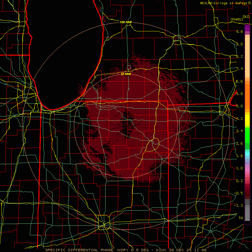
Task: Click the 6.6 value on the color scale
Action: (x=239, y=81)
